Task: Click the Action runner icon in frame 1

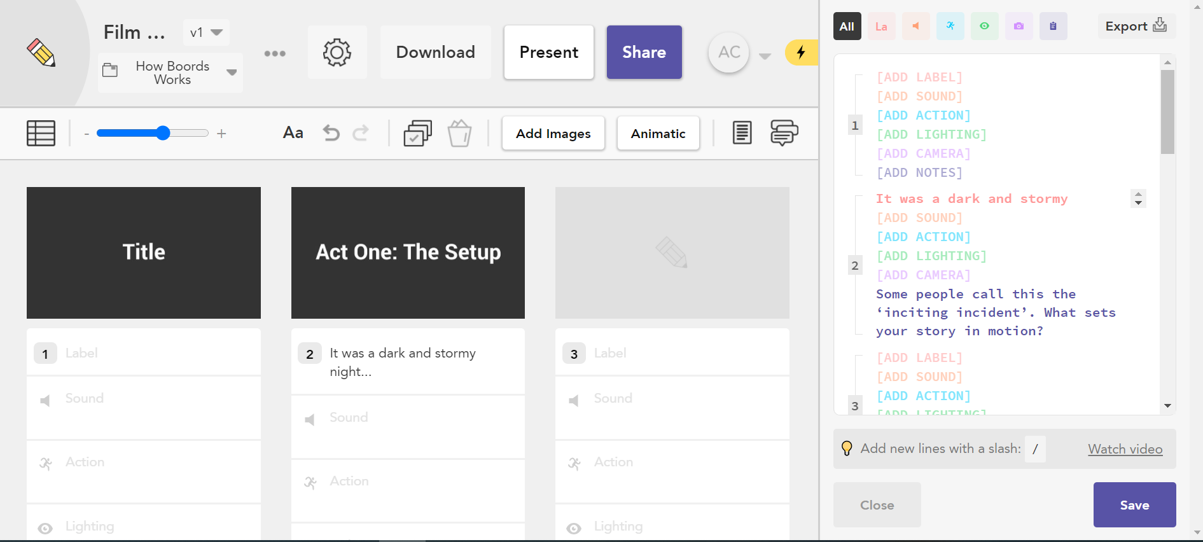Action: pyautogui.click(x=46, y=464)
